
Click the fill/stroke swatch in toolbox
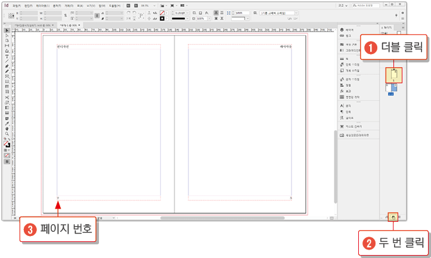pos(7,144)
